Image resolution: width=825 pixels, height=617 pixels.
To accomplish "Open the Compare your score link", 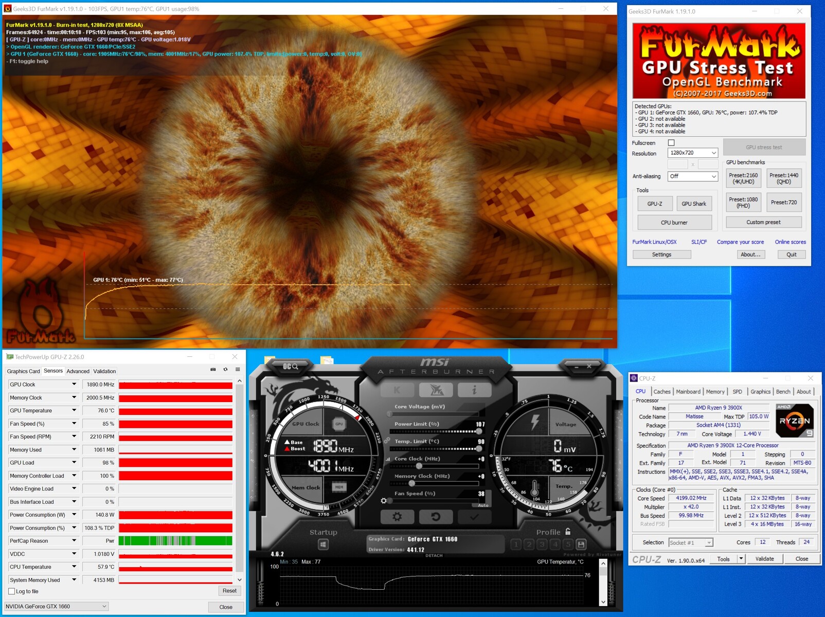I will (x=740, y=242).
